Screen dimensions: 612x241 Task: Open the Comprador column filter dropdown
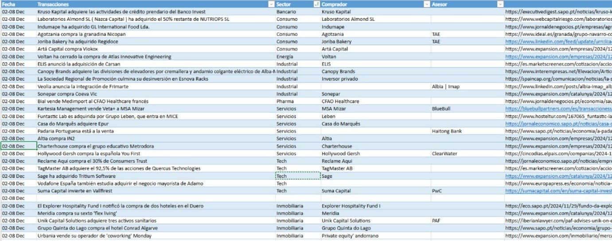(426, 4)
